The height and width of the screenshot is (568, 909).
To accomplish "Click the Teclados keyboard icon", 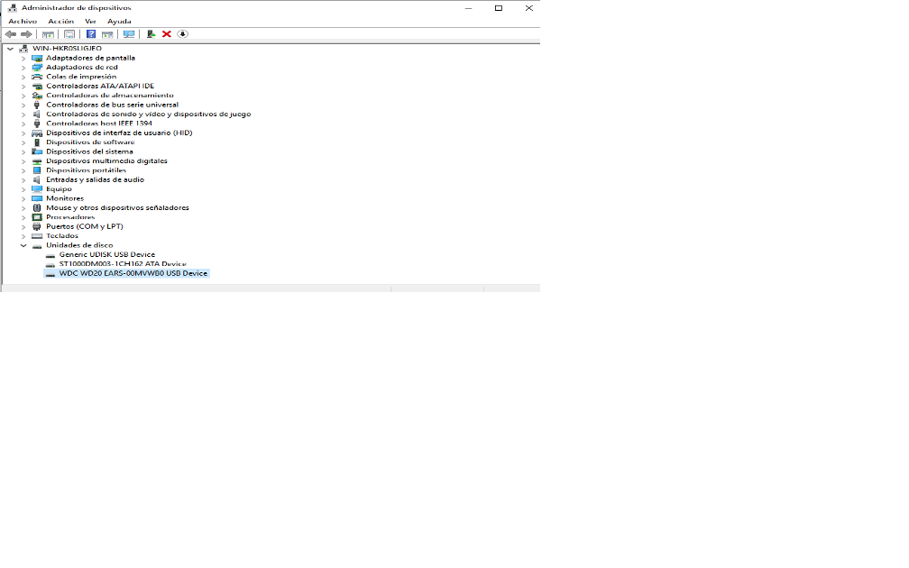I will tap(37, 236).
